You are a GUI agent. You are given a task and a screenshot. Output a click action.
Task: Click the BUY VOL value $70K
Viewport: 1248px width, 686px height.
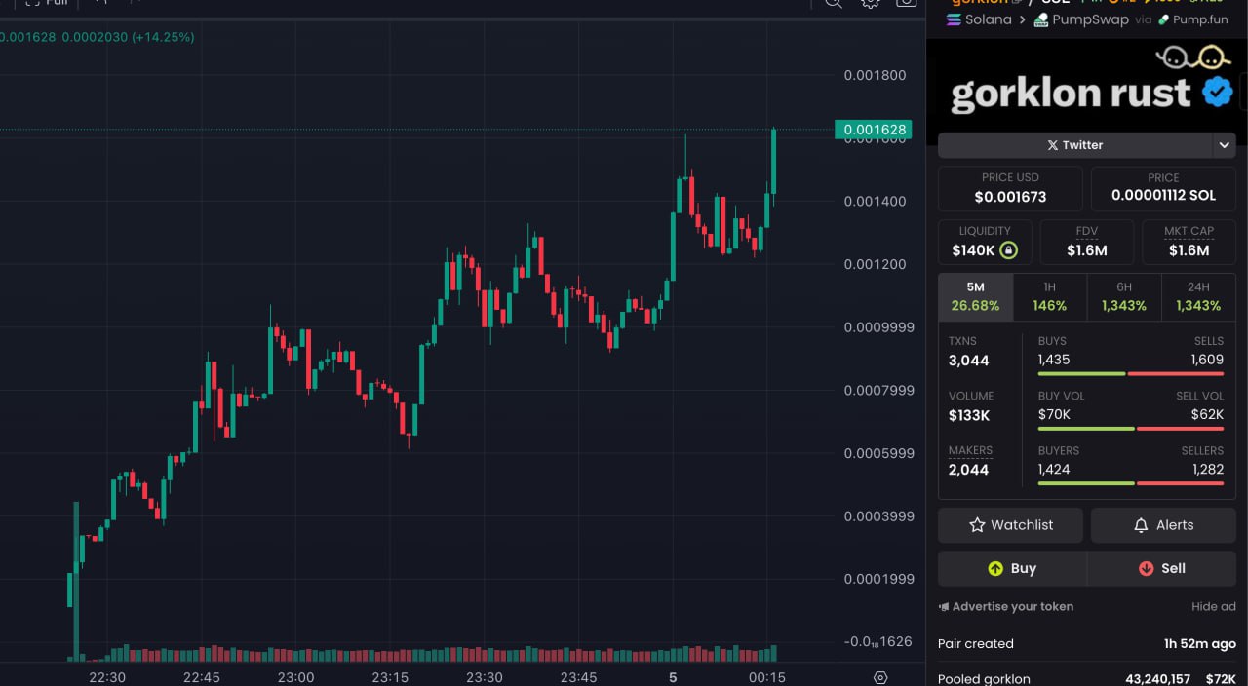click(1054, 414)
